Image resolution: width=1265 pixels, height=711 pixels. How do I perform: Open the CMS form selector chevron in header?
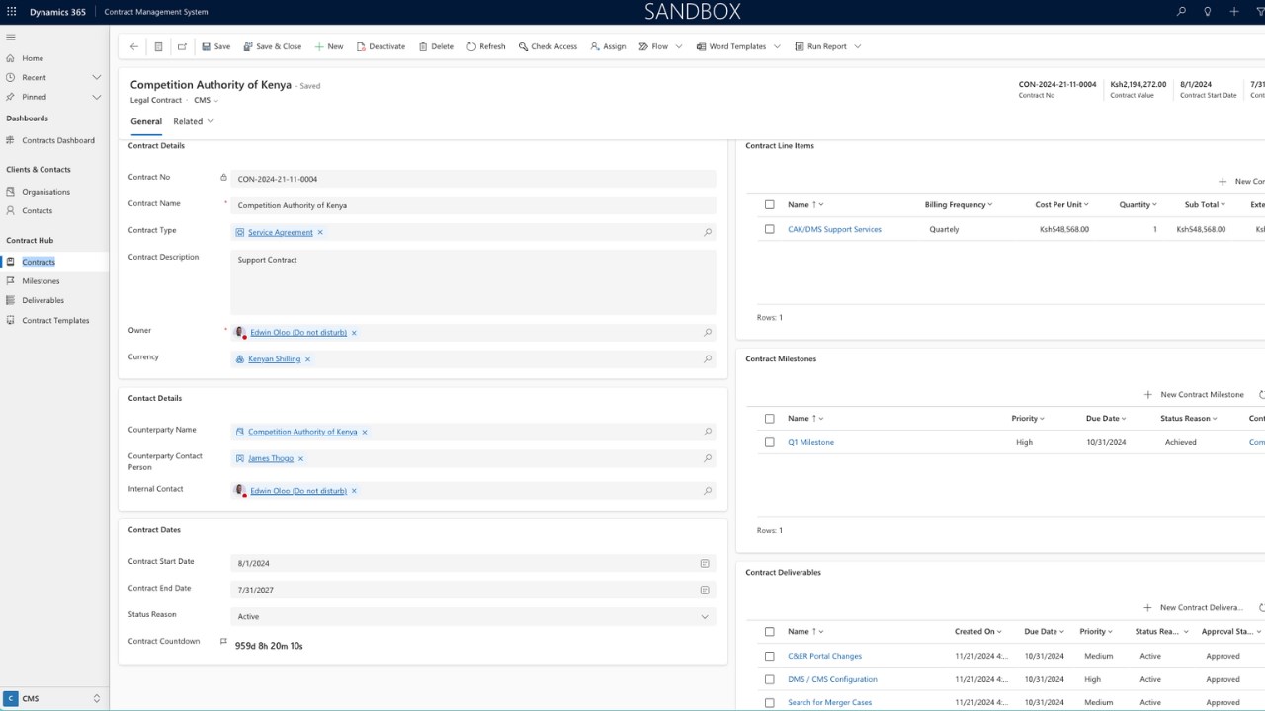pyautogui.click(x=216, y=101)
